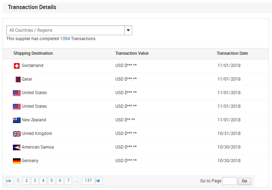Click the Next page button
Screen dimensions: 272x190
[x=99, y=181]
